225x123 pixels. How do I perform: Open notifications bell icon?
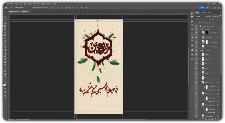[208, 8]
